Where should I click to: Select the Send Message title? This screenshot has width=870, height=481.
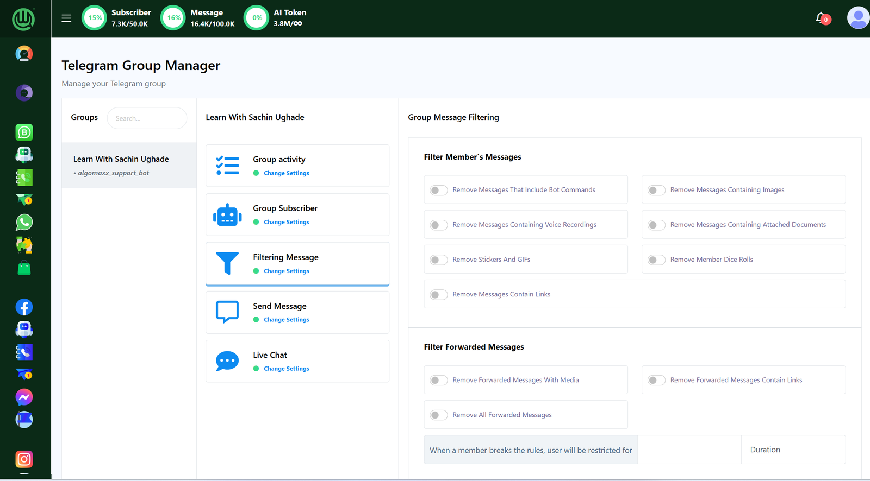point(279,306)
